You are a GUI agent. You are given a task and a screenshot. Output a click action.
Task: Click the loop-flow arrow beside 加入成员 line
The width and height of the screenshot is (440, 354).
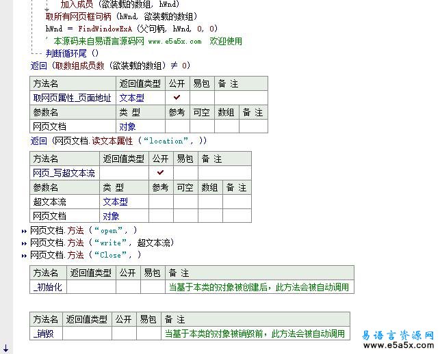tap(47, 6)
